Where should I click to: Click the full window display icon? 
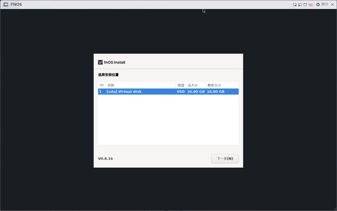tap(305, 5)
